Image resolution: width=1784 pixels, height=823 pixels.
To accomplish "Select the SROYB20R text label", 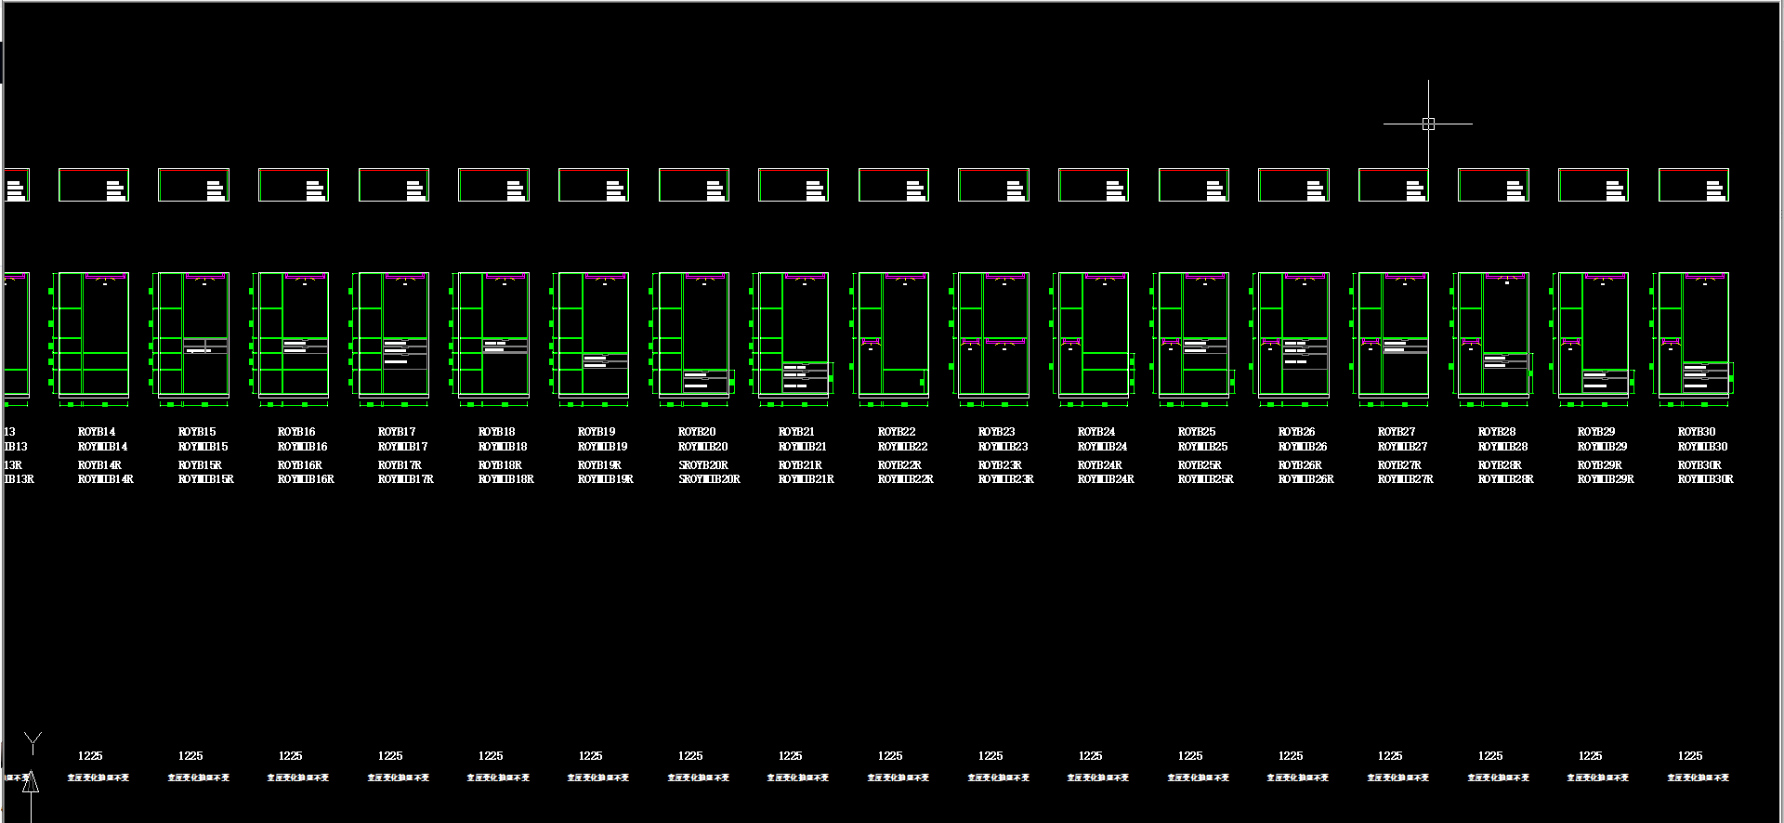I will tap(703, 465).
